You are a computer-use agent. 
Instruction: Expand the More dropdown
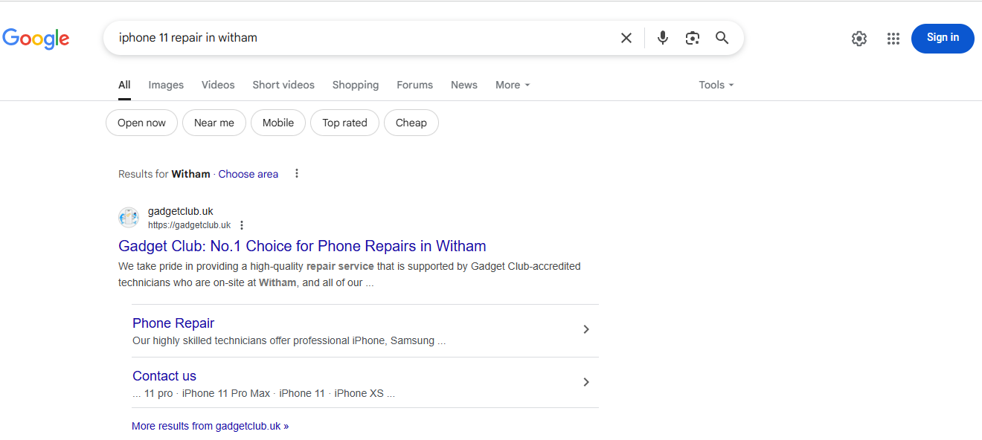(513, 85)
